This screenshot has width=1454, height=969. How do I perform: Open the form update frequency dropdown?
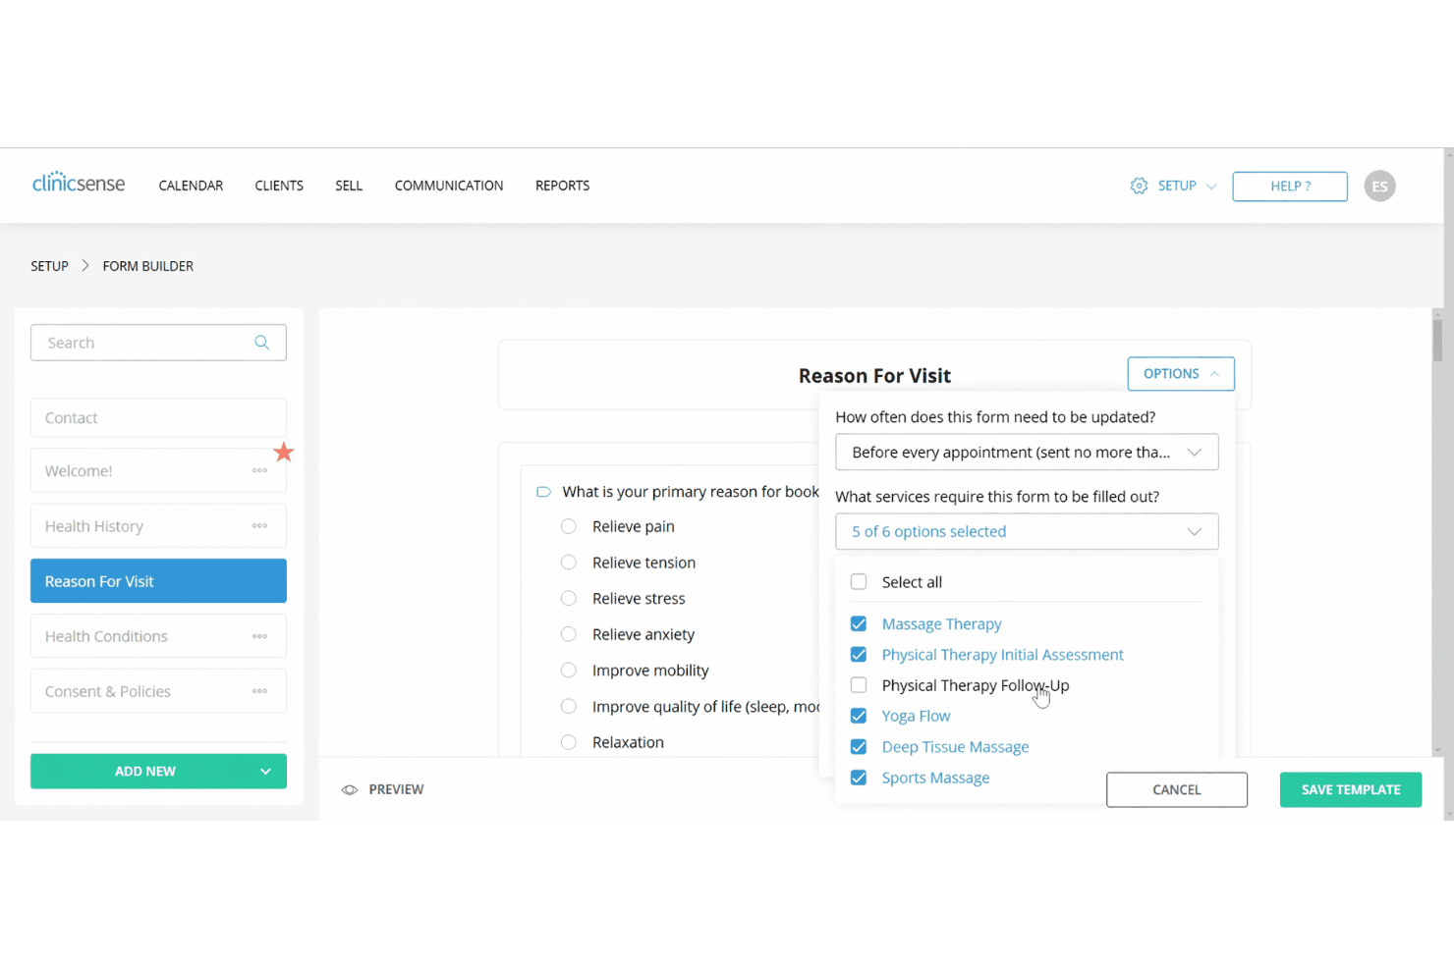(1027, 452)
